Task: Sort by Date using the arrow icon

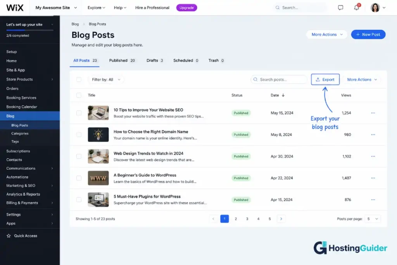Action: point(283,95)
